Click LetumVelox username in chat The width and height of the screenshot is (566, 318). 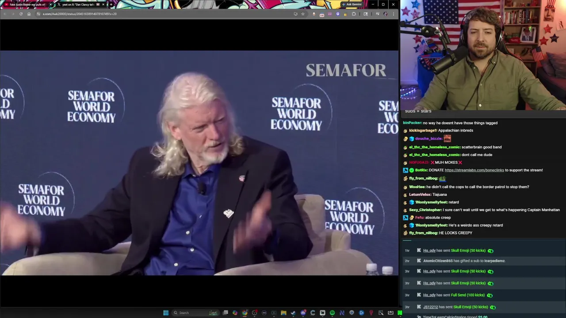pos(420,194)
